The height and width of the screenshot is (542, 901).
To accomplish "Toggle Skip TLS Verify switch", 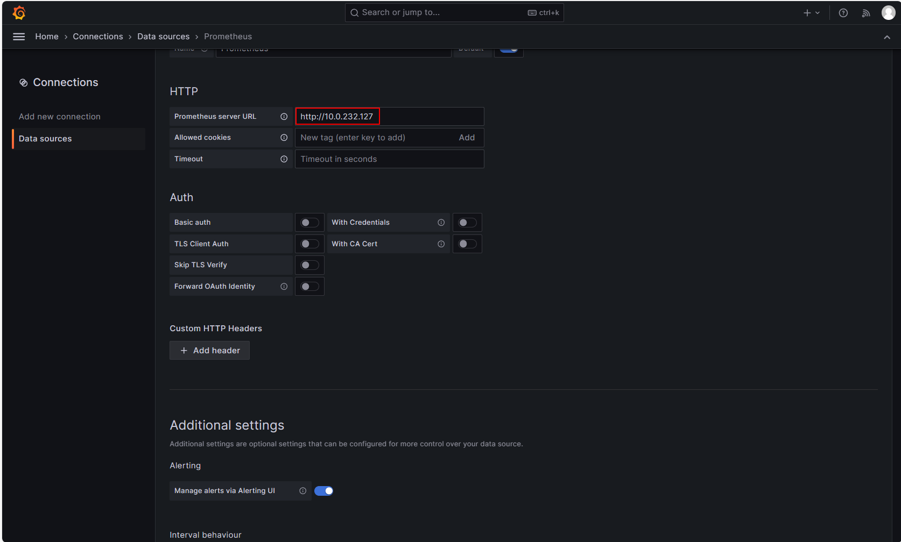I will (309, 265).
